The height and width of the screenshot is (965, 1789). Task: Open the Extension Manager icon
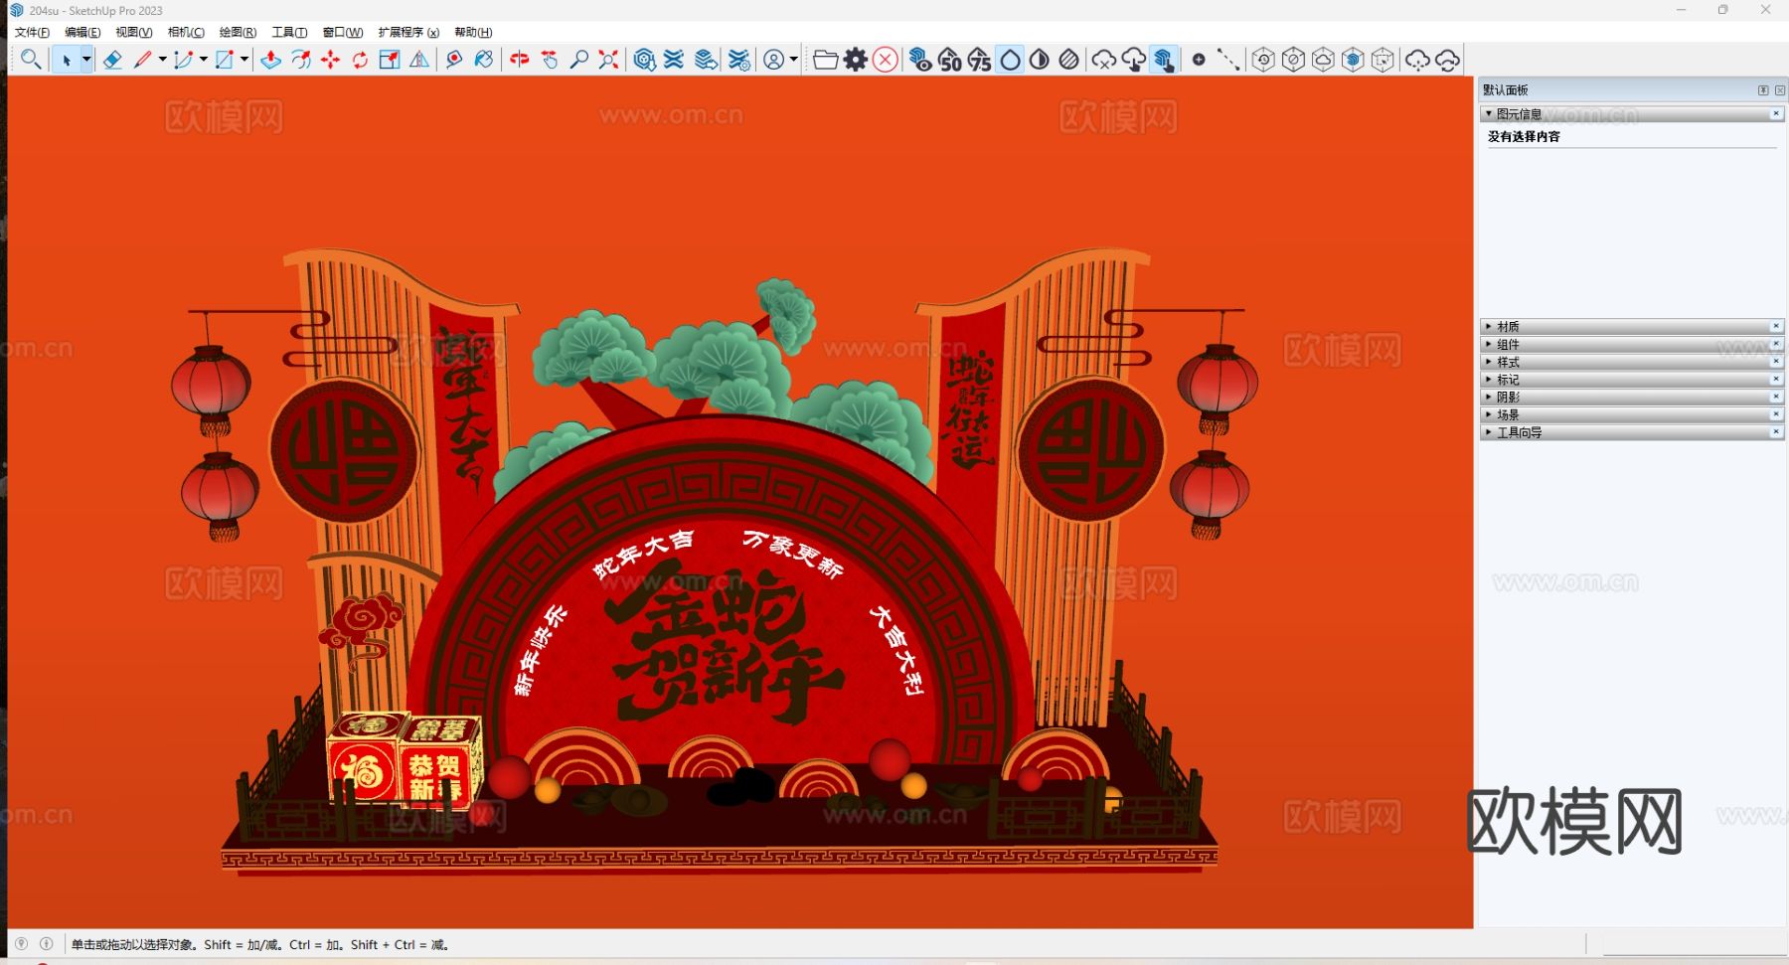(738, 60)
